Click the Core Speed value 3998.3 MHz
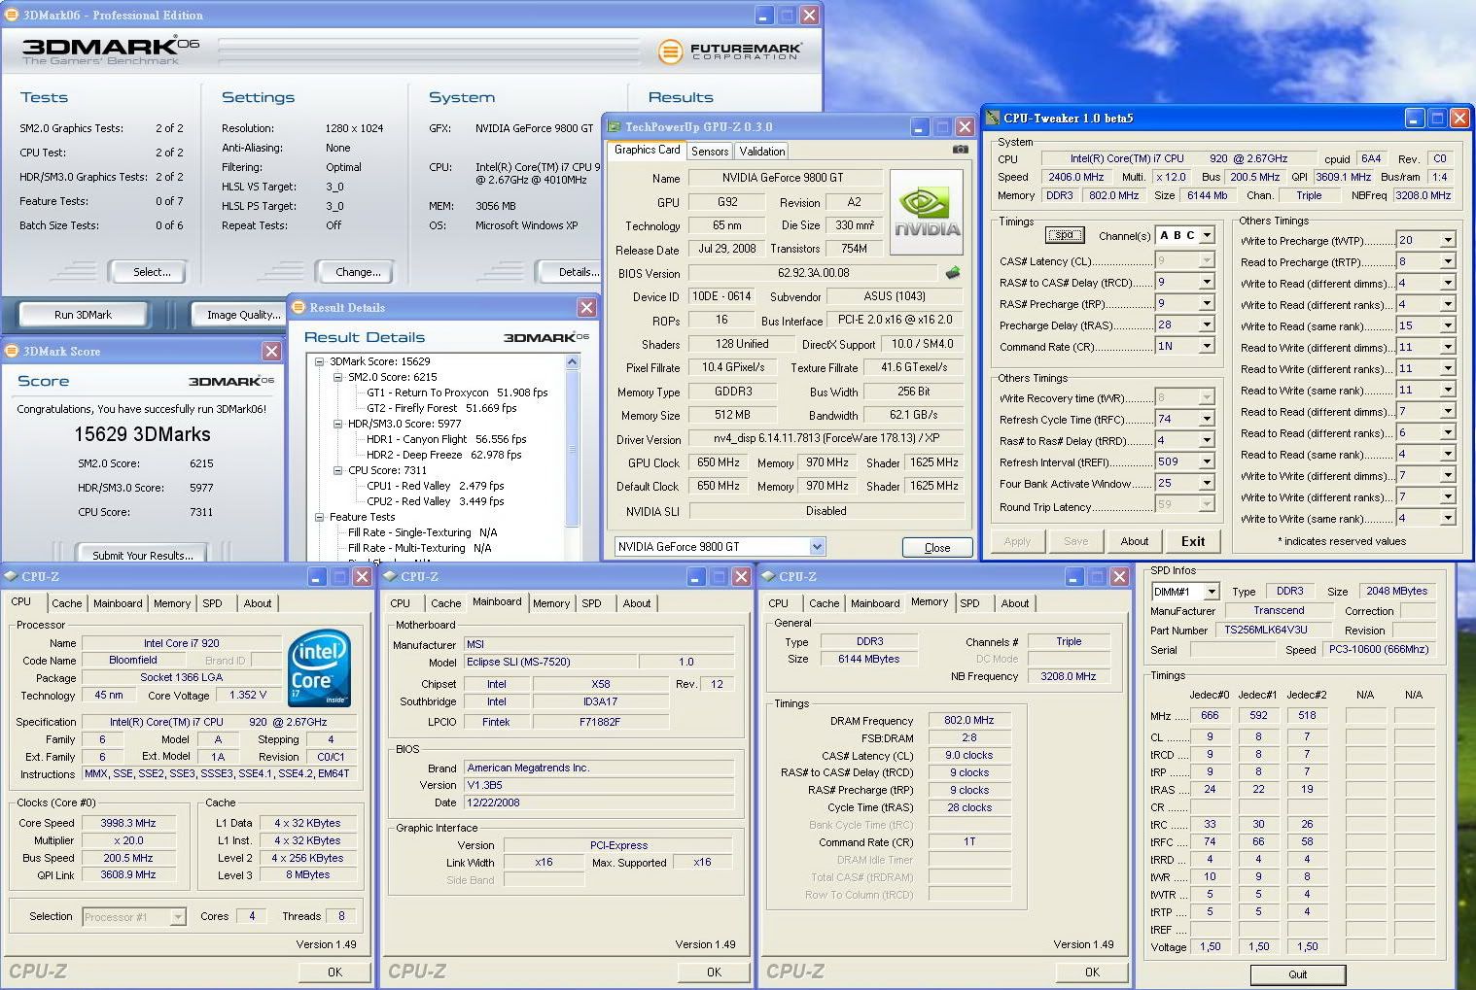Screen dimensions: 1476x990 127,823
